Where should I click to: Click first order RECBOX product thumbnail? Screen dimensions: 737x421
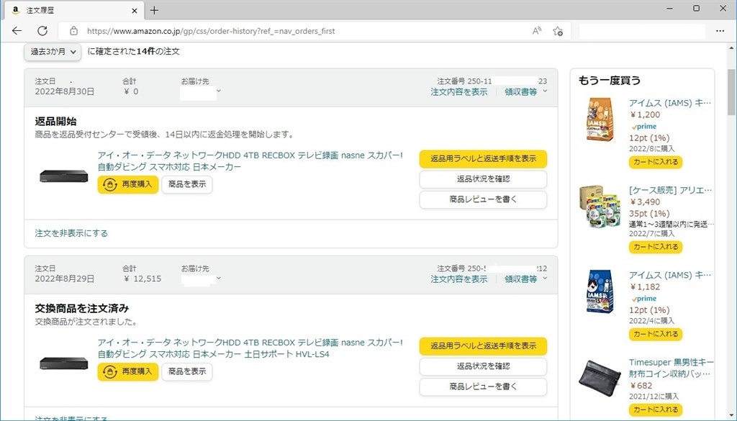[64, 176]
